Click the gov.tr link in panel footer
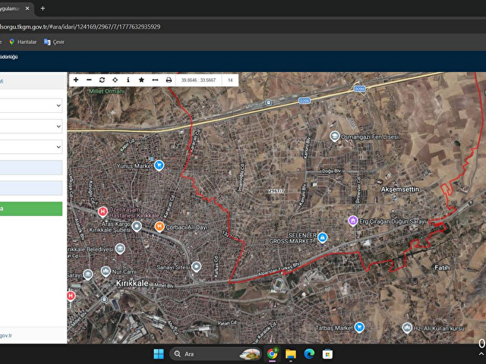 click(x=6, y=335)
